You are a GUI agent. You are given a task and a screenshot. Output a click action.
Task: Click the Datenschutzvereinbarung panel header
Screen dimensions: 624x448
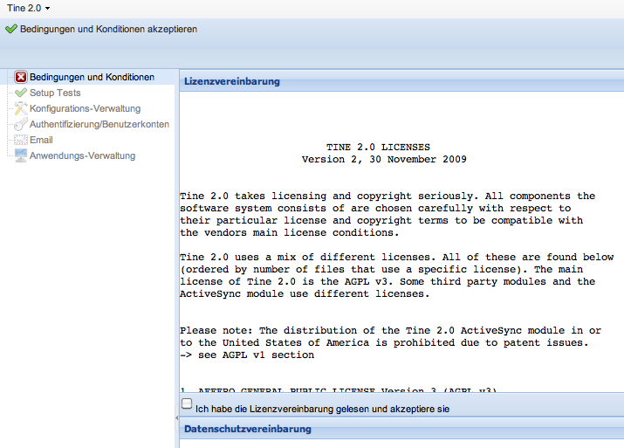pos(247,429)
